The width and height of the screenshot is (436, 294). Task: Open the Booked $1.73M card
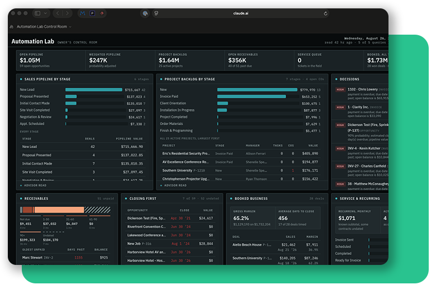point(376,60)
